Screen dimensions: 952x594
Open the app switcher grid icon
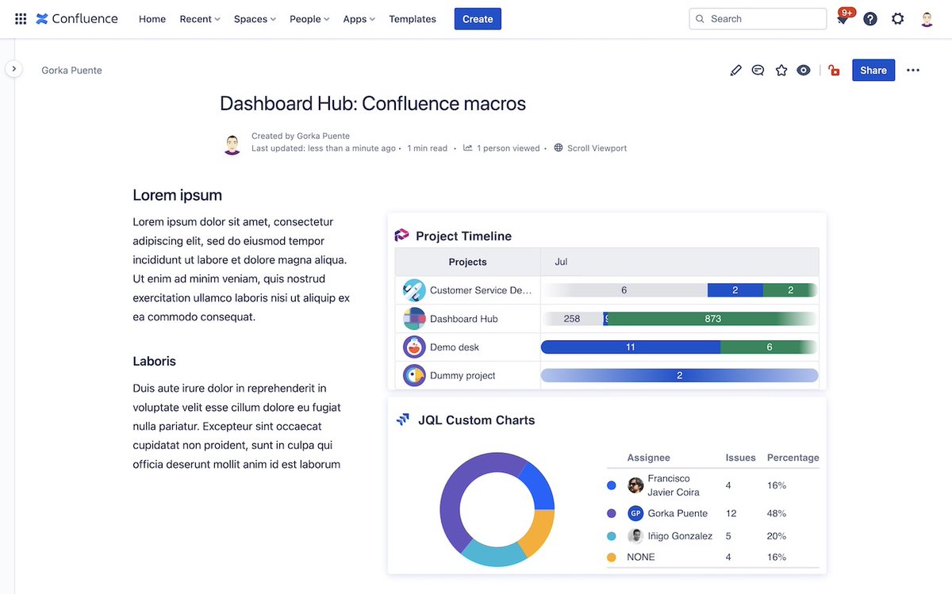pos(21,19)
